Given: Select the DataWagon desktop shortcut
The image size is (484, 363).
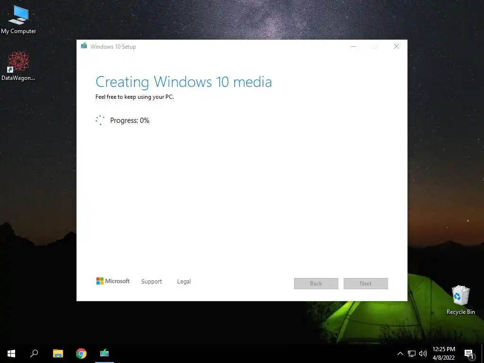Looking at the screenshot, I should tap(18, 66).
